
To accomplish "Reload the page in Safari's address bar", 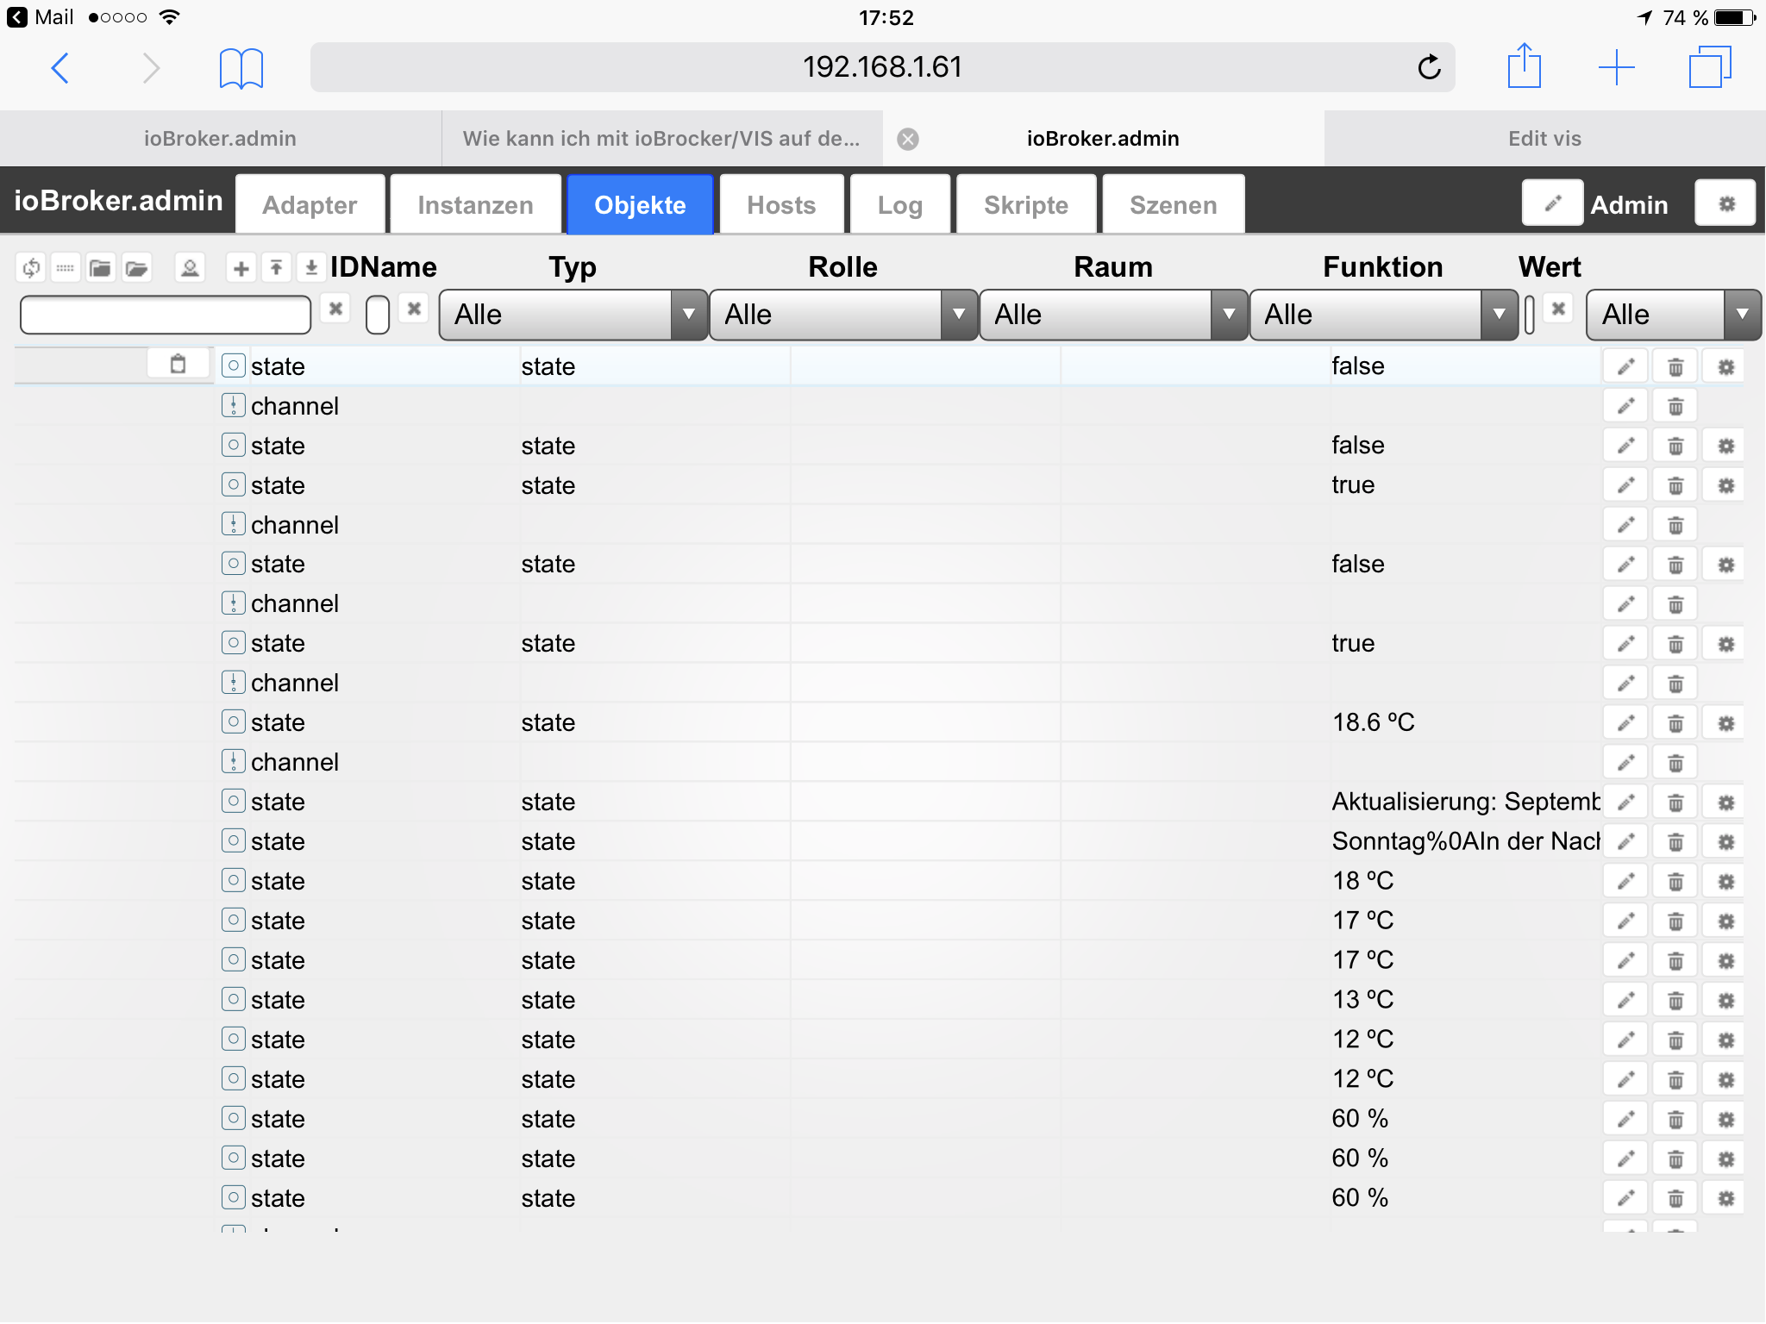I will [1429, 67].
